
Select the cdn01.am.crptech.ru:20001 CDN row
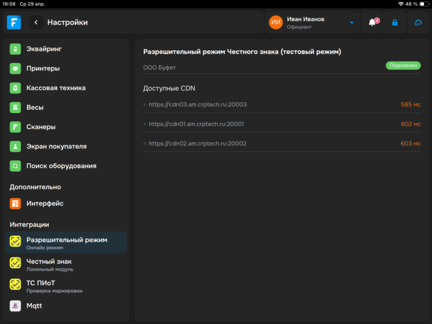[x=282, y=124]
